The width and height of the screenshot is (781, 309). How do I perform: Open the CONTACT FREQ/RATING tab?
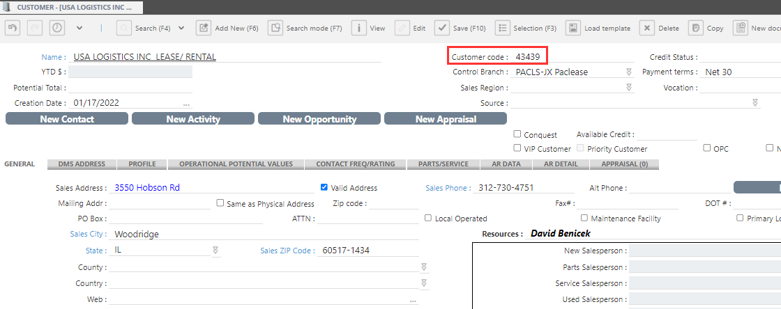point(355,164)
